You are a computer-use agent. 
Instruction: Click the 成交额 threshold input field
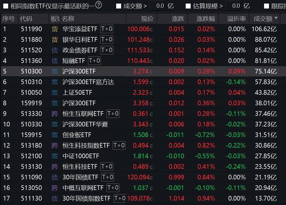[x=158, y=6]
